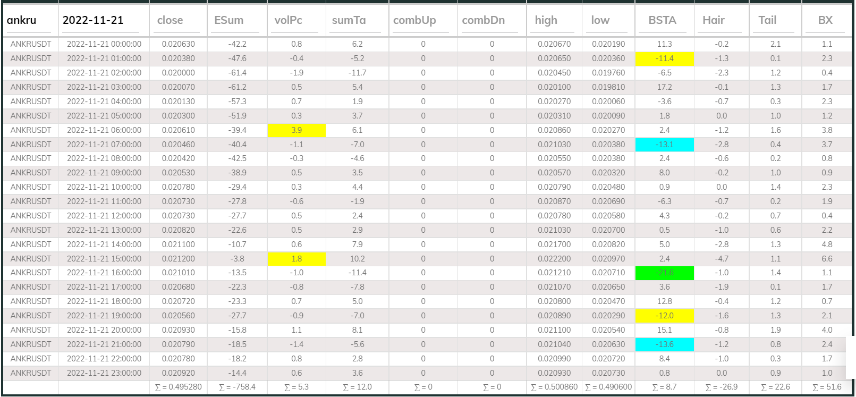Sort by the 'close' column header

[x=170, y=20]
